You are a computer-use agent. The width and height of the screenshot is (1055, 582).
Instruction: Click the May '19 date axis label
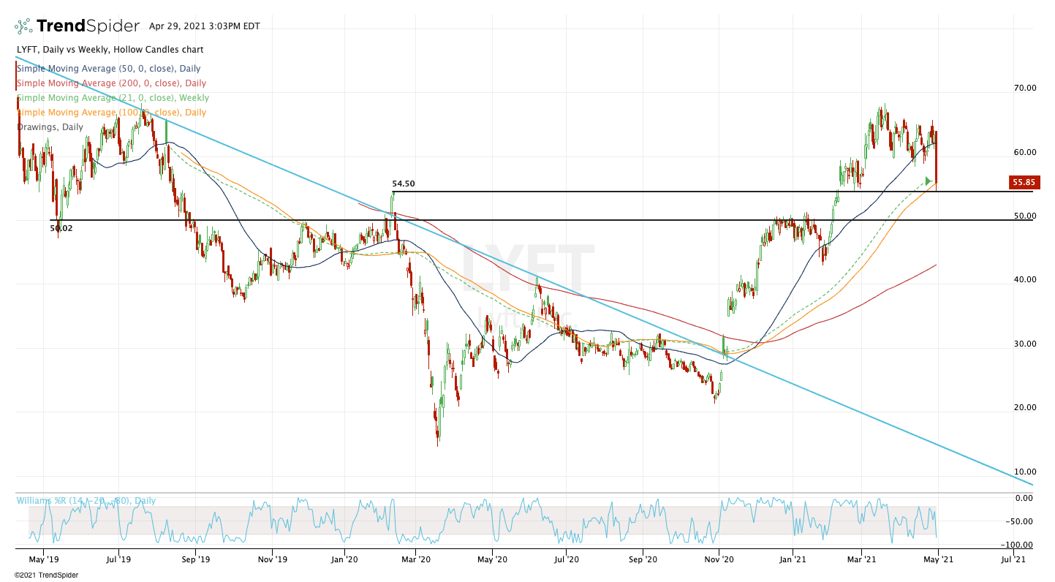[x=43, y=561]
